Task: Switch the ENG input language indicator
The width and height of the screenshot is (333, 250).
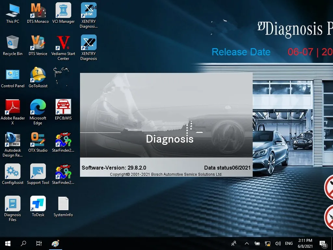Action: 289,243
